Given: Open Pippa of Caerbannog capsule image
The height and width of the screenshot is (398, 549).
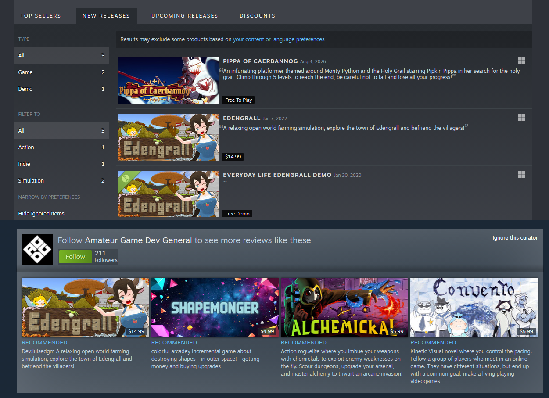Looking at the screenshot, I should point(168,80).
